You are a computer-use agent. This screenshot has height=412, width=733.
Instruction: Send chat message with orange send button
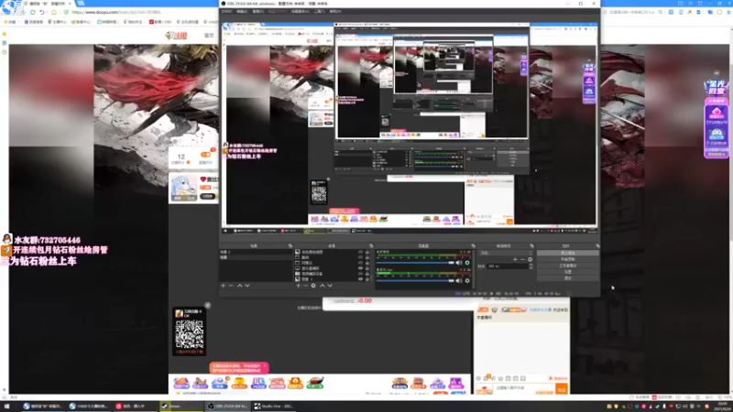(x=562, y=389)
